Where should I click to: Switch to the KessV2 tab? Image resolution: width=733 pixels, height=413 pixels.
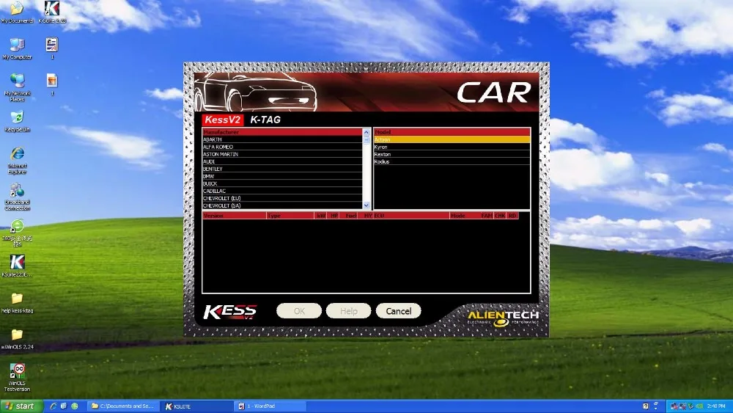223,120
